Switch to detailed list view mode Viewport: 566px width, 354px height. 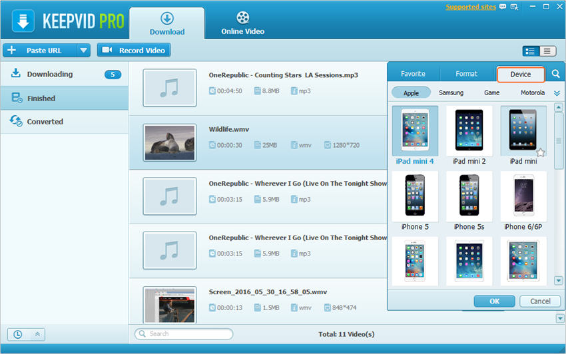click(x=531, y=51)
